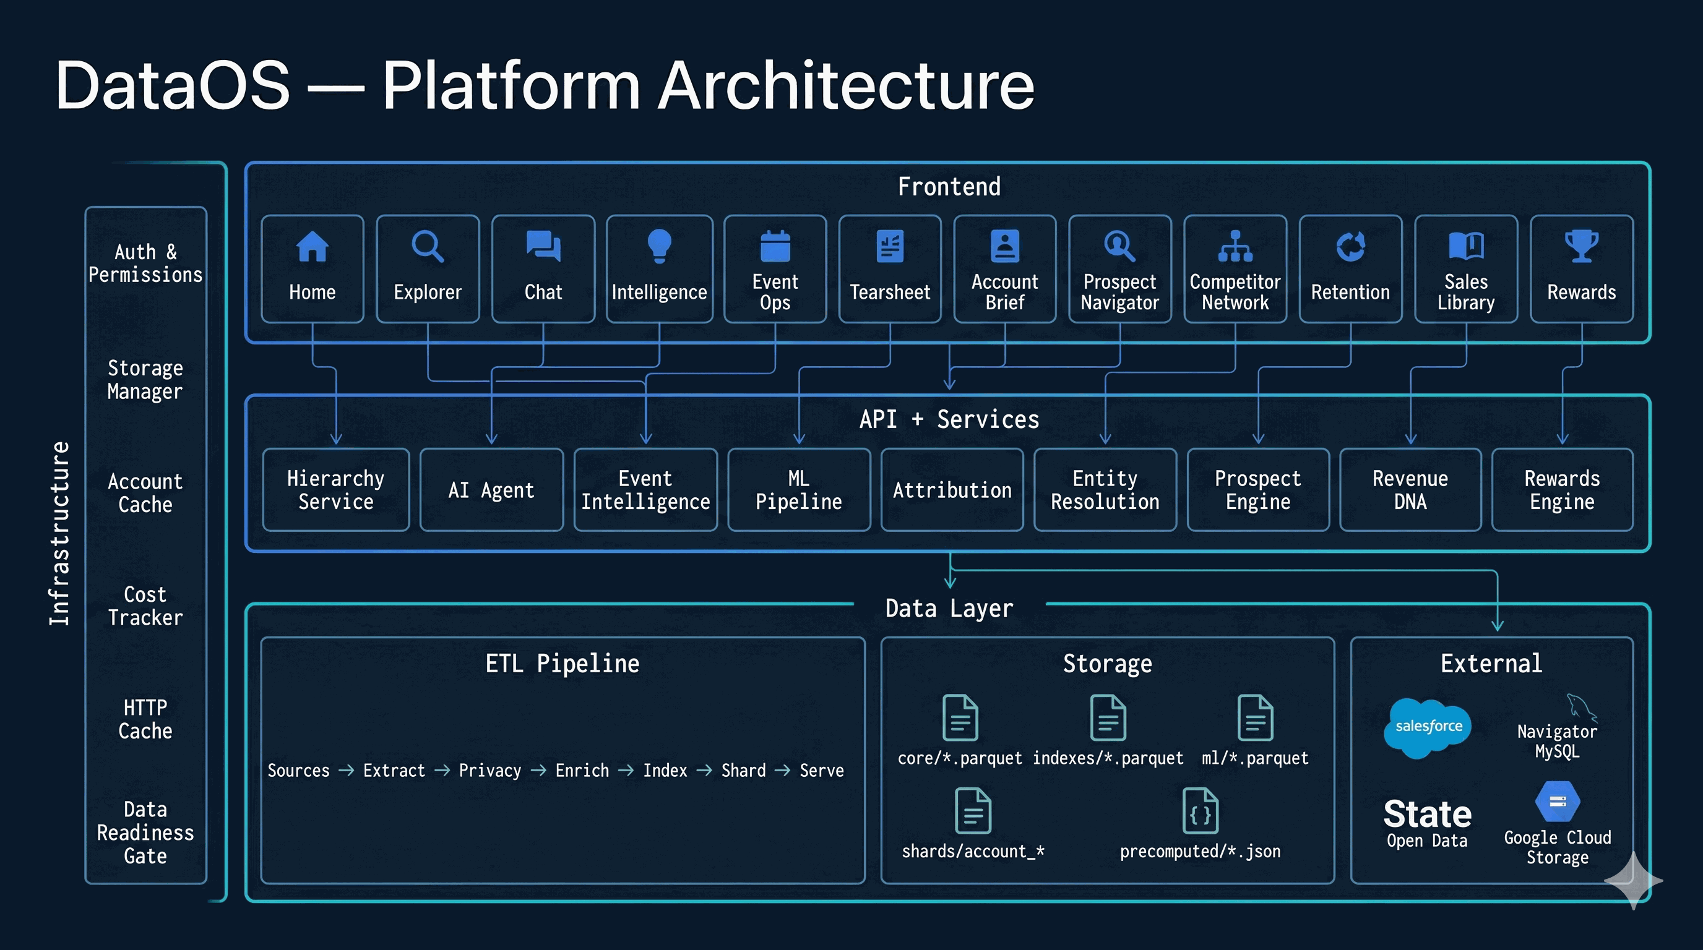Click the Prospect Navigator search-person icon
1703x950 pixels.
1120,246
